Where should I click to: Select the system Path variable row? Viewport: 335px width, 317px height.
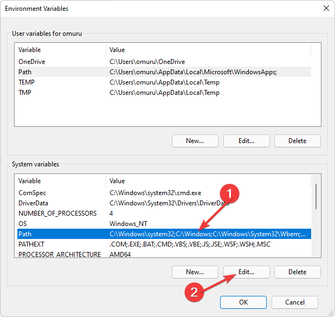click(x=164, y=234)
